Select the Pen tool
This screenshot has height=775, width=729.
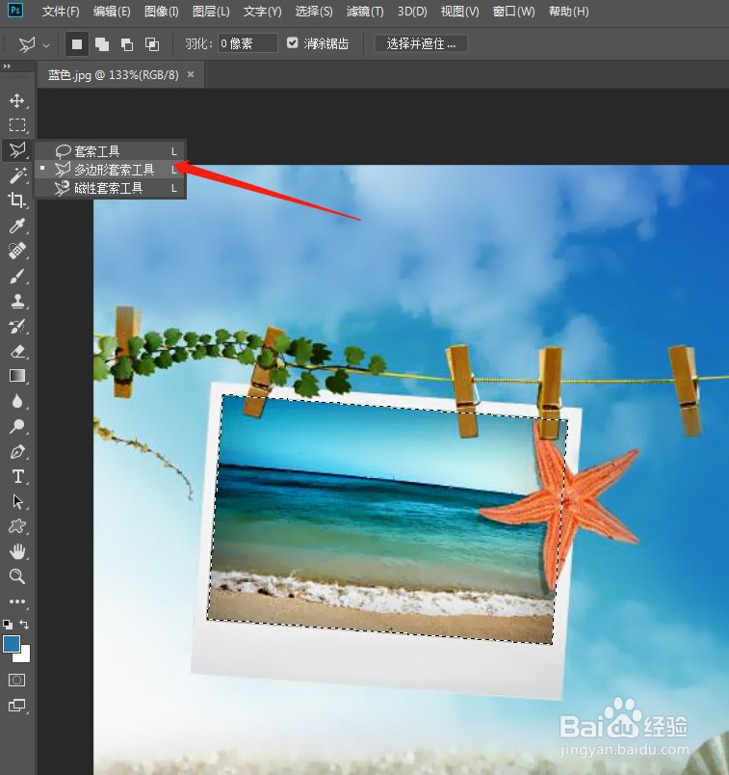pos(17,452)
